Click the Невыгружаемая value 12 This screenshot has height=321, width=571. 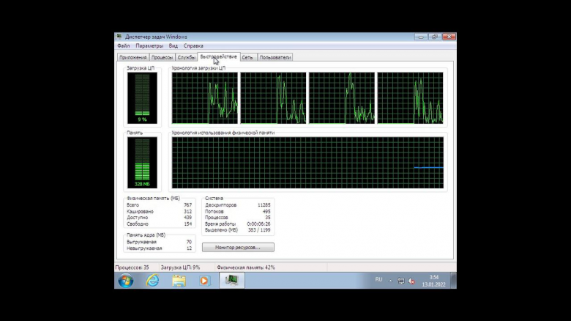(x=189, y=248)
